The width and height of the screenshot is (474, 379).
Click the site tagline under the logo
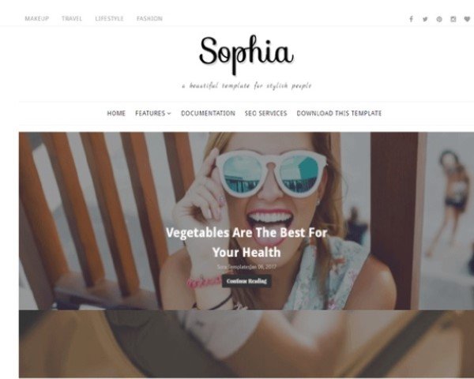pos(246,86)
